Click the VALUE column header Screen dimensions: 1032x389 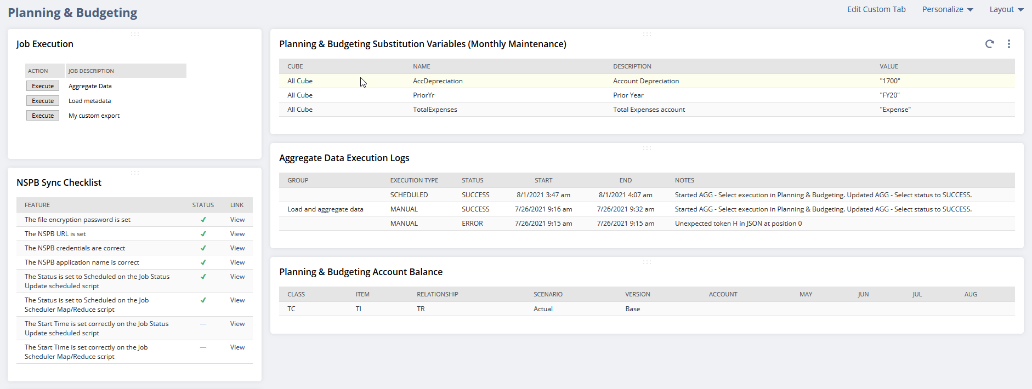[889, 66]
